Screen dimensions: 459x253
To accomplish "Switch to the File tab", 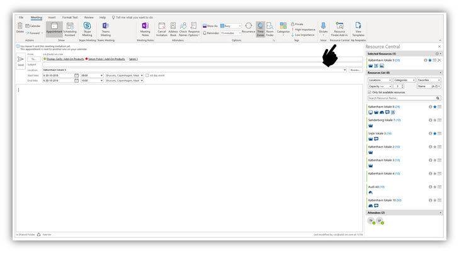I will pos(21,18).
